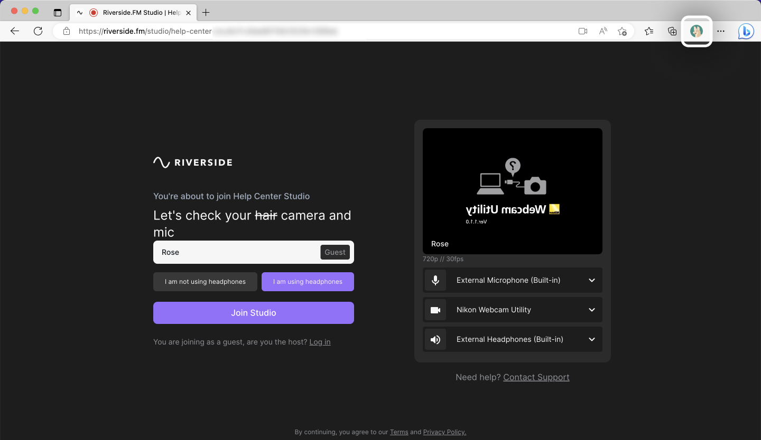
Task: Click the Riverside logo
Action: point(193,162)
